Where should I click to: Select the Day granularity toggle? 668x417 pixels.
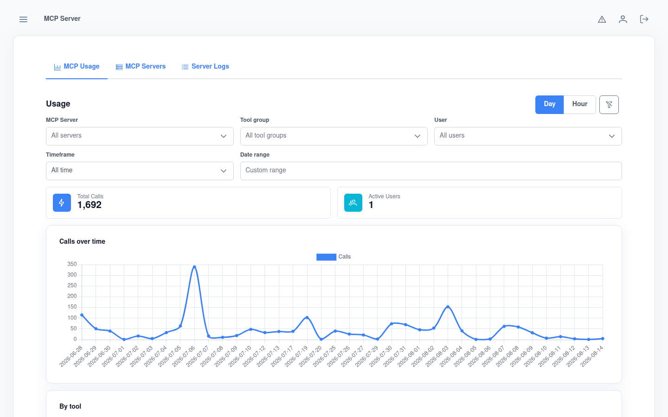pos(549,105)
